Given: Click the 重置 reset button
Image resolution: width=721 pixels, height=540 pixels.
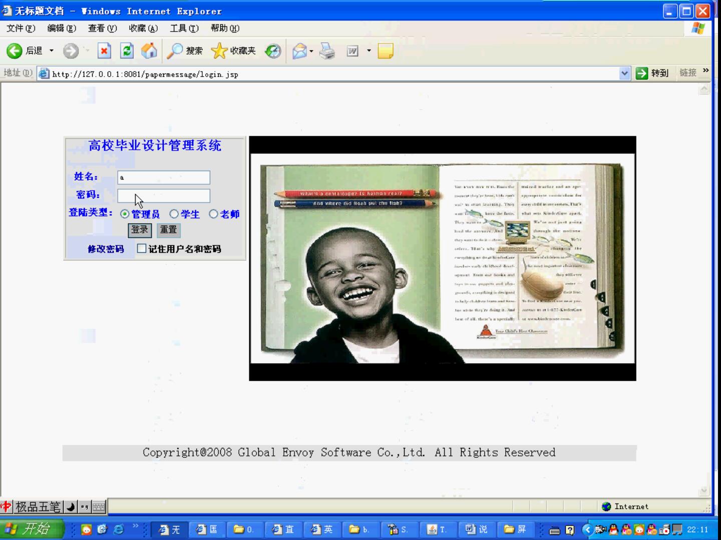Looking at the screenshot, I should click(x=169, y=230).
